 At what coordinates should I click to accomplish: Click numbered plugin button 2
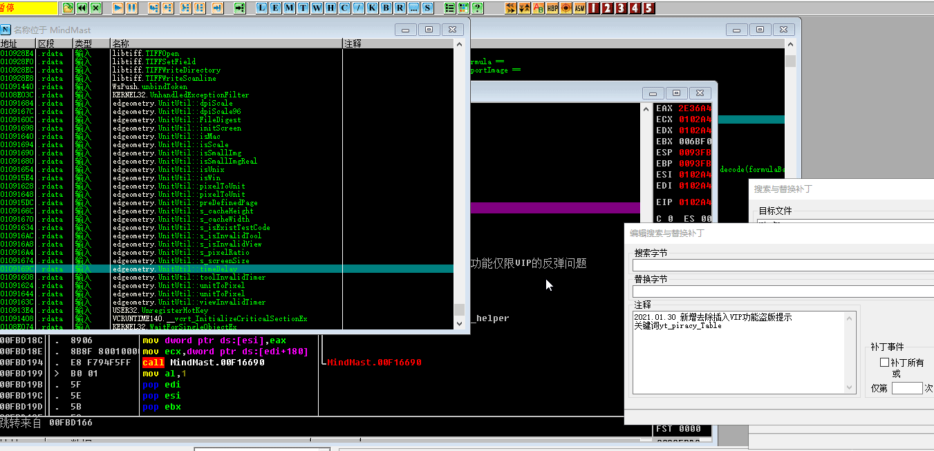coord(607,8)
